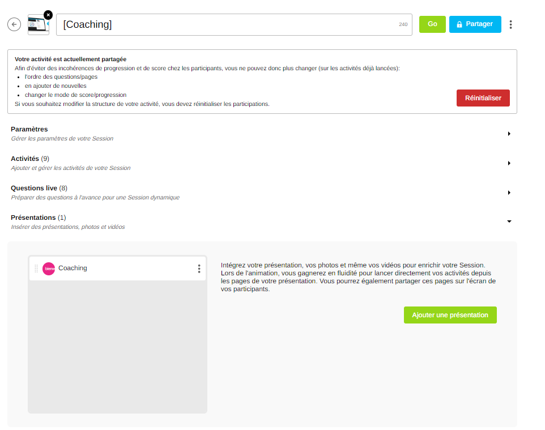Open the Coaching presentation three-dot menu

click(199, 269)
